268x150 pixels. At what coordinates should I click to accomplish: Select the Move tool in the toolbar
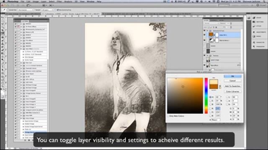click(x=3, y=17)
